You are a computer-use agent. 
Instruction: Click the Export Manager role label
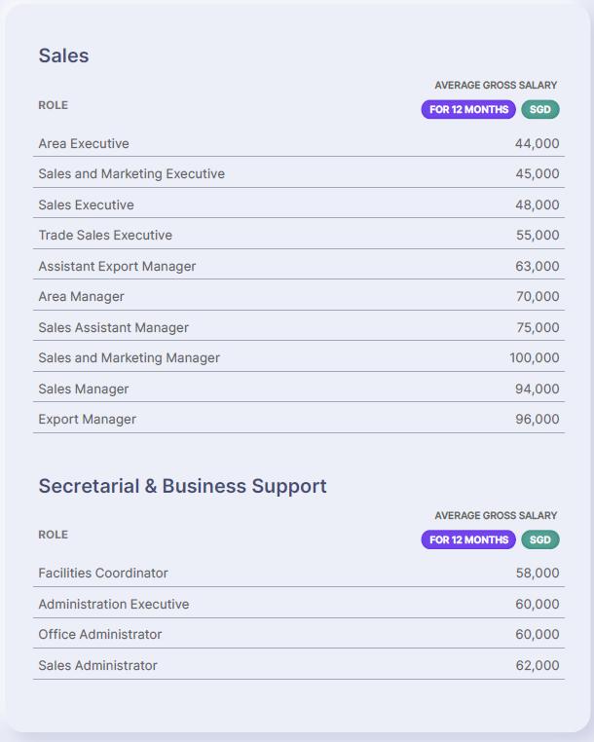tap(87, 419)
